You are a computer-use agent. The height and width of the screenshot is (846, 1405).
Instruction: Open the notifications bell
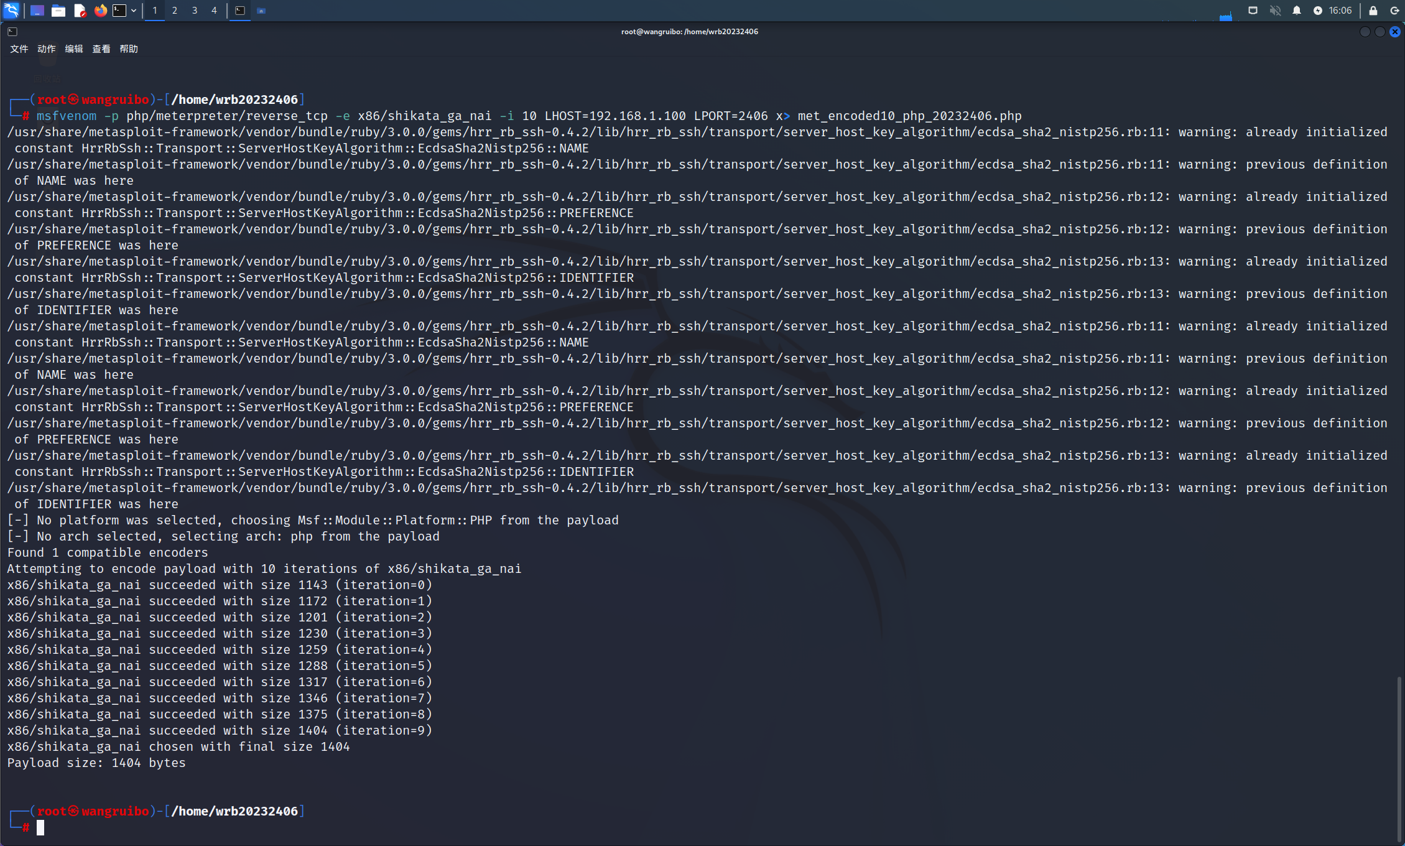click(1297, 11)
